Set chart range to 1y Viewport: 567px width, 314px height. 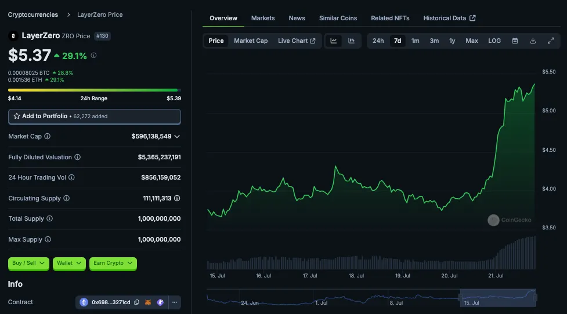(452, 41)
